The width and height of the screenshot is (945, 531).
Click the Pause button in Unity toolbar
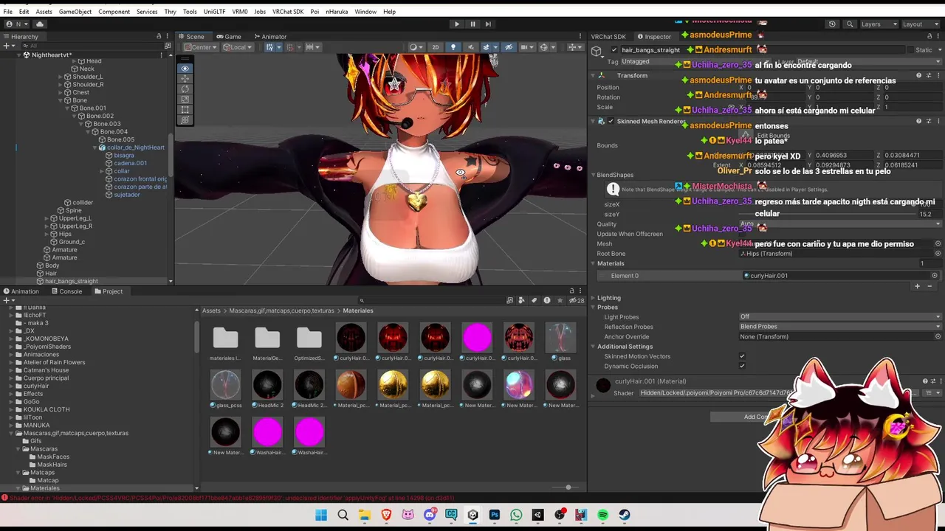(x=472, y=24)
